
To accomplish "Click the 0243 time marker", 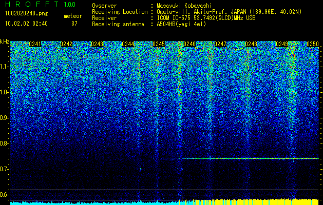I will tap(97, 44).
